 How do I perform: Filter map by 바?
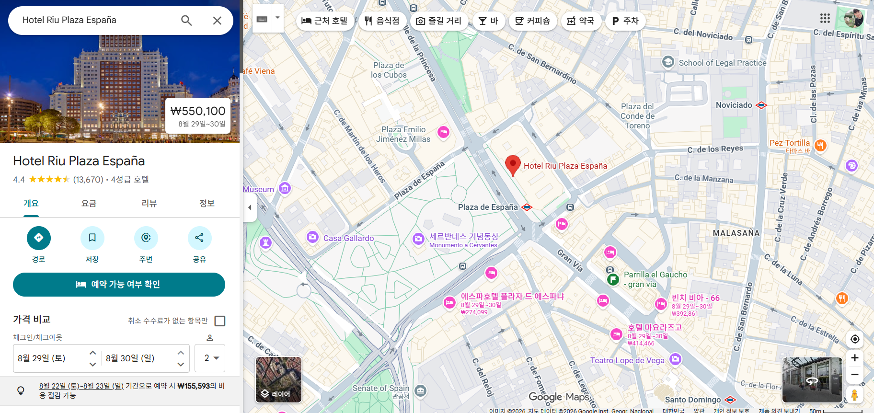click(x=489, y=21)
